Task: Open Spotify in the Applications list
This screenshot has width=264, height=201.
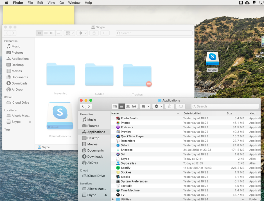Action: [125, 168]
